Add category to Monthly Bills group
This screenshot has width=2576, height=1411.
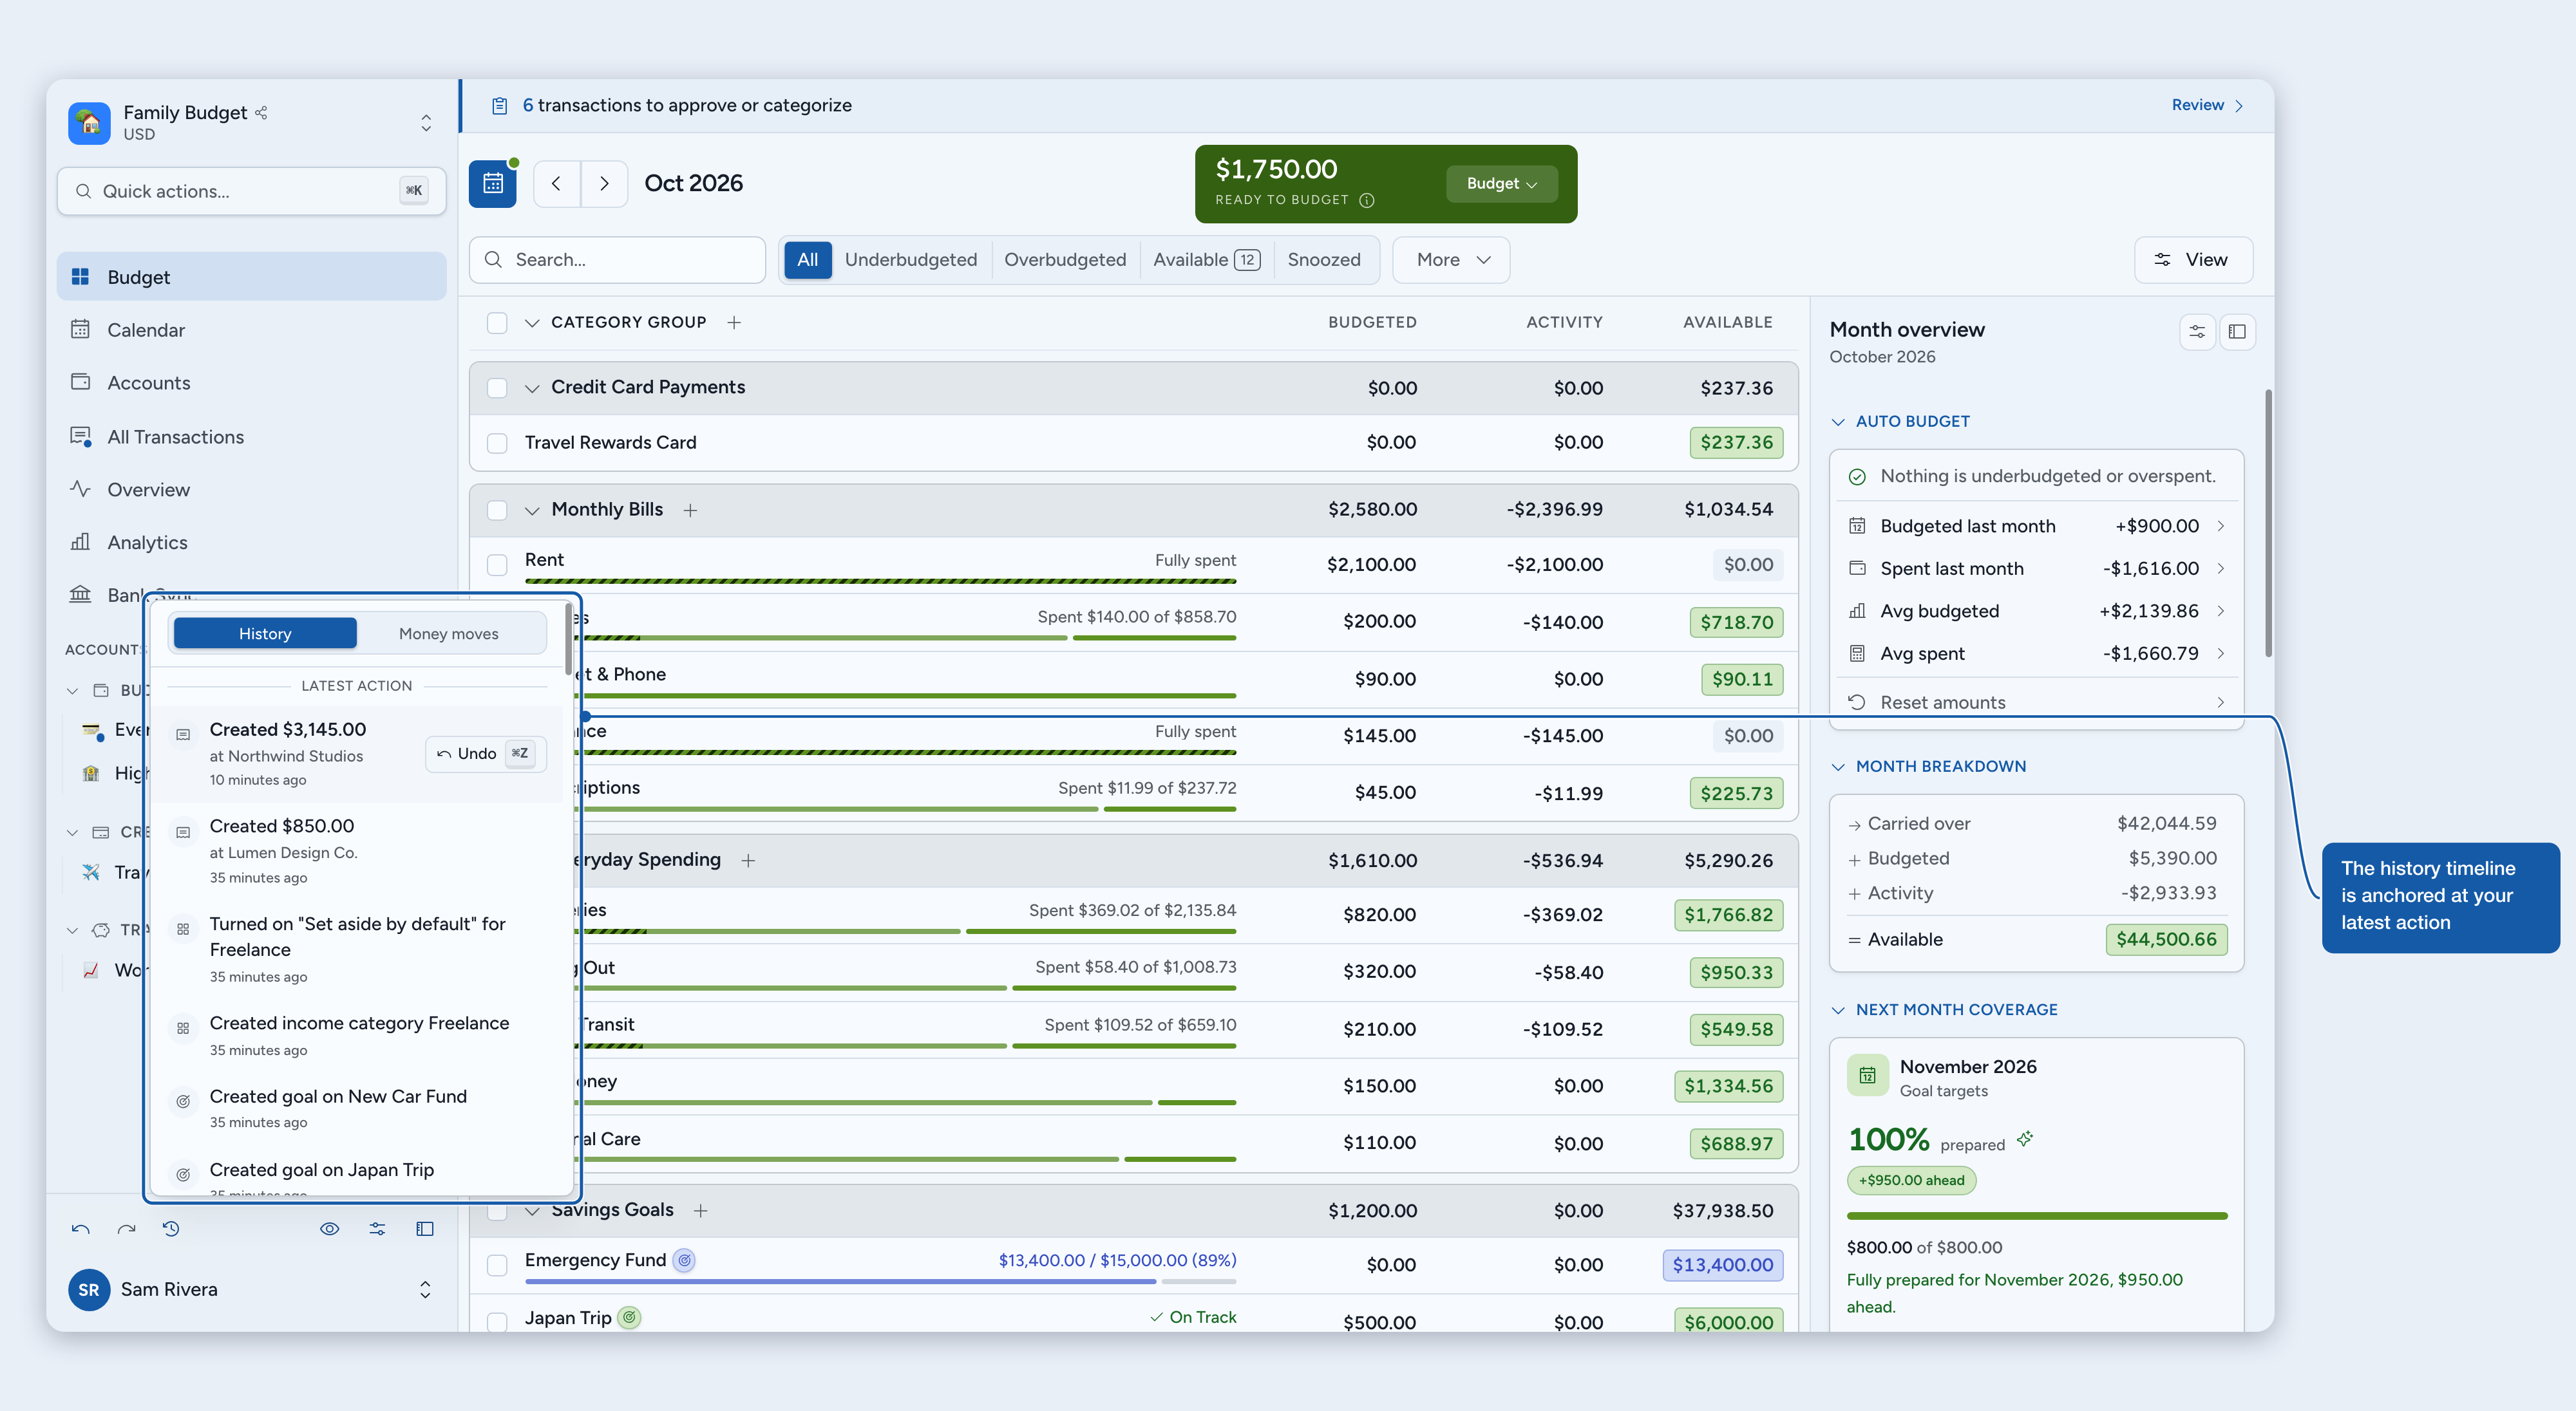(x=690, y=510)
